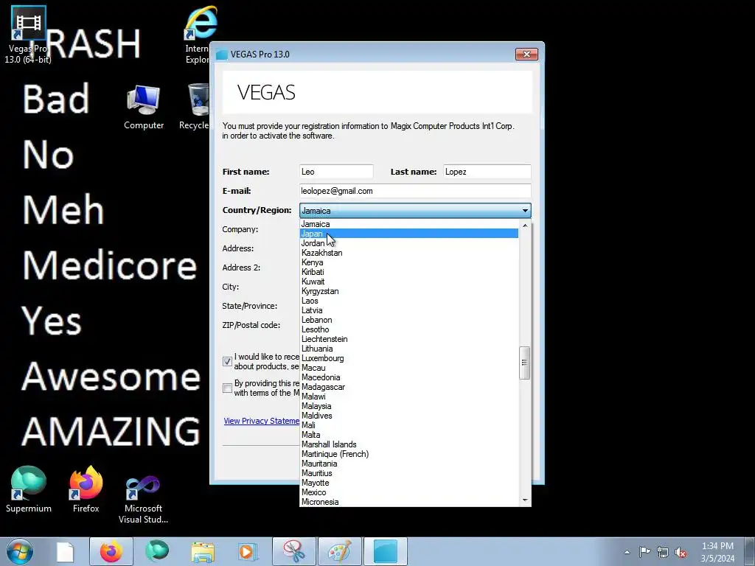This screenshot has height=566, width=755.
Task: Select Marshall Islands in the list
Action: pyautogui.click(x=408, y=444)
